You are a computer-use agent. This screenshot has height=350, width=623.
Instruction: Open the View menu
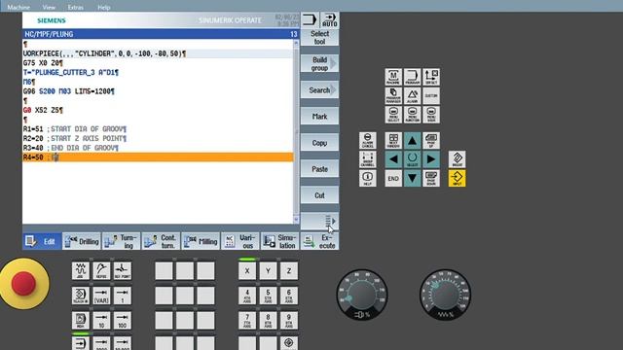(49, 7)
